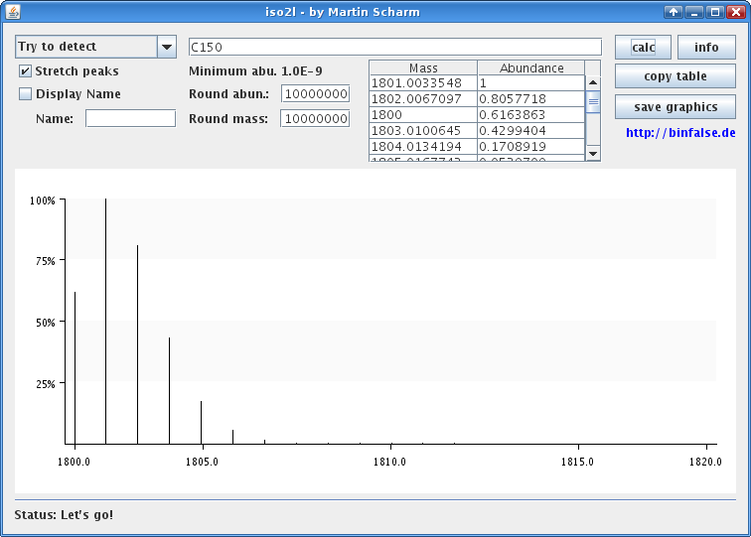Close the iso2l window
This screenshot has height=537, width=751.
pos(734,12)
